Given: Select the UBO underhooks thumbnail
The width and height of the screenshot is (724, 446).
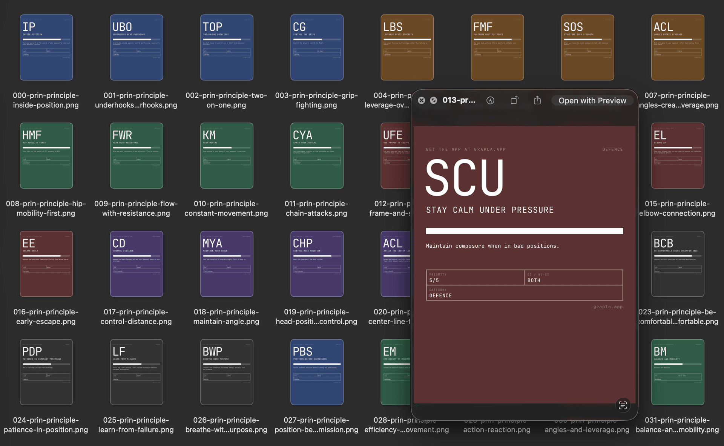Looking at the screenshot, I should [x=136, y=48].
